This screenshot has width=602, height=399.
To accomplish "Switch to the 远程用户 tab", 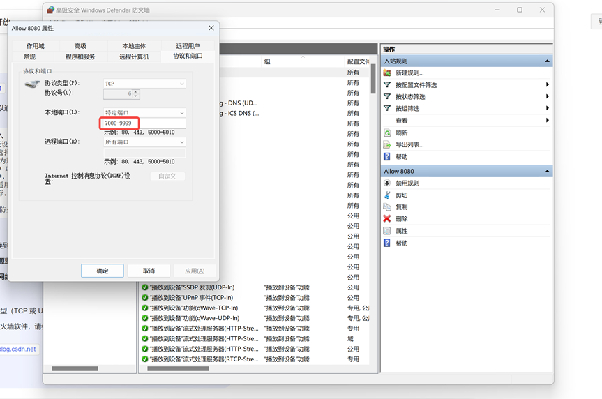I will click(x=188, y=46).
